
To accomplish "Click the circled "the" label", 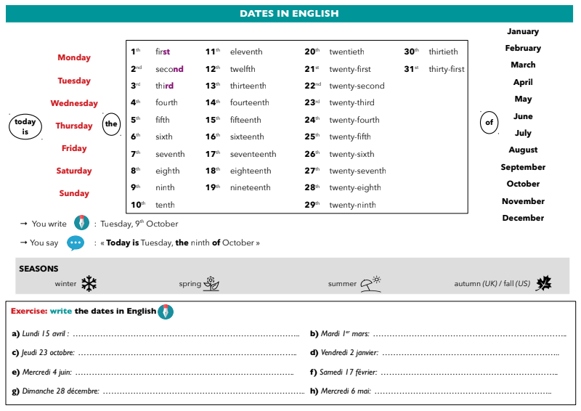I will click(111, 124).
